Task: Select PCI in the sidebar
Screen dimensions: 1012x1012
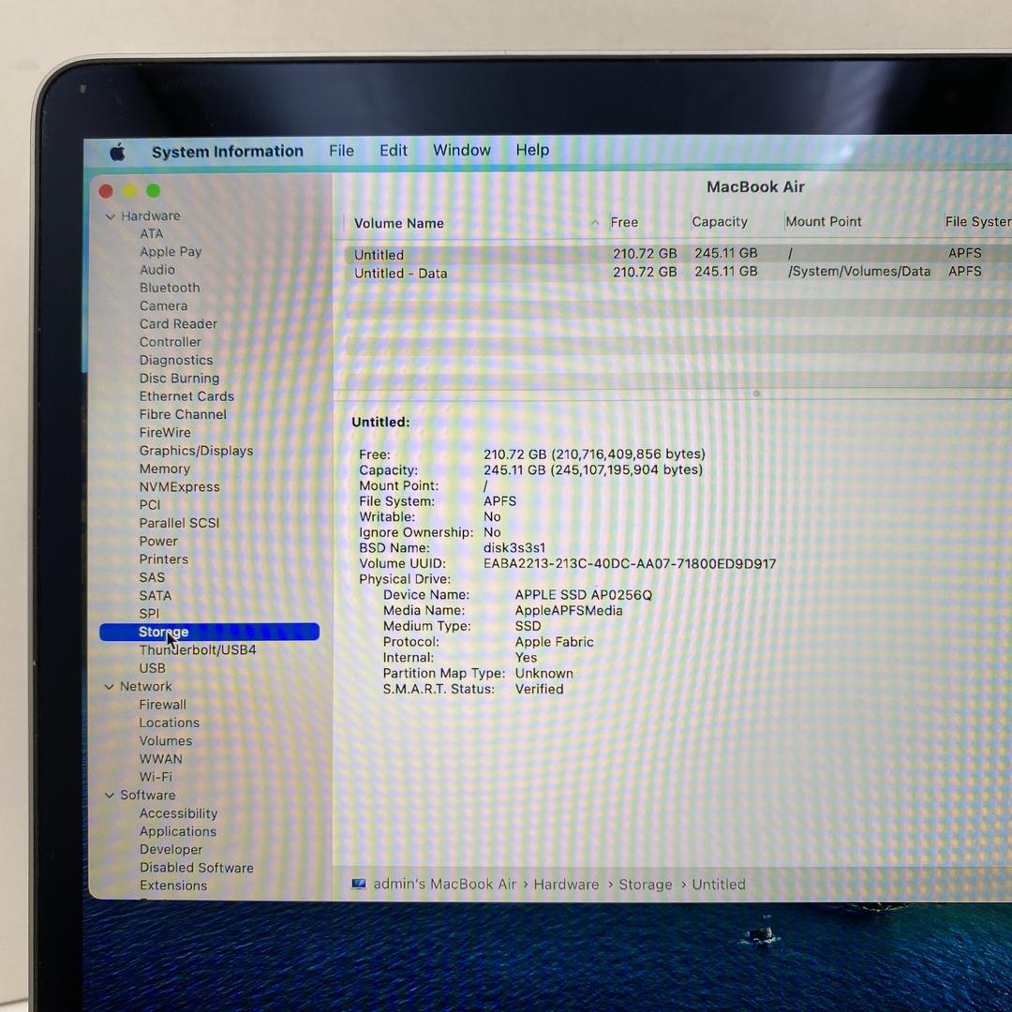Action: coord(150,505)
